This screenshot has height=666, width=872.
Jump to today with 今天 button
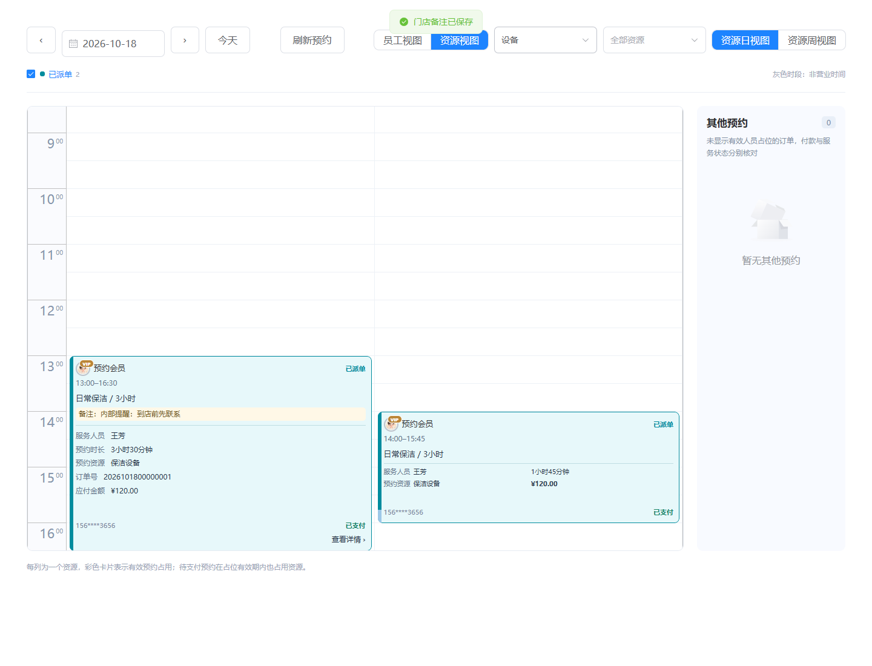228,40
